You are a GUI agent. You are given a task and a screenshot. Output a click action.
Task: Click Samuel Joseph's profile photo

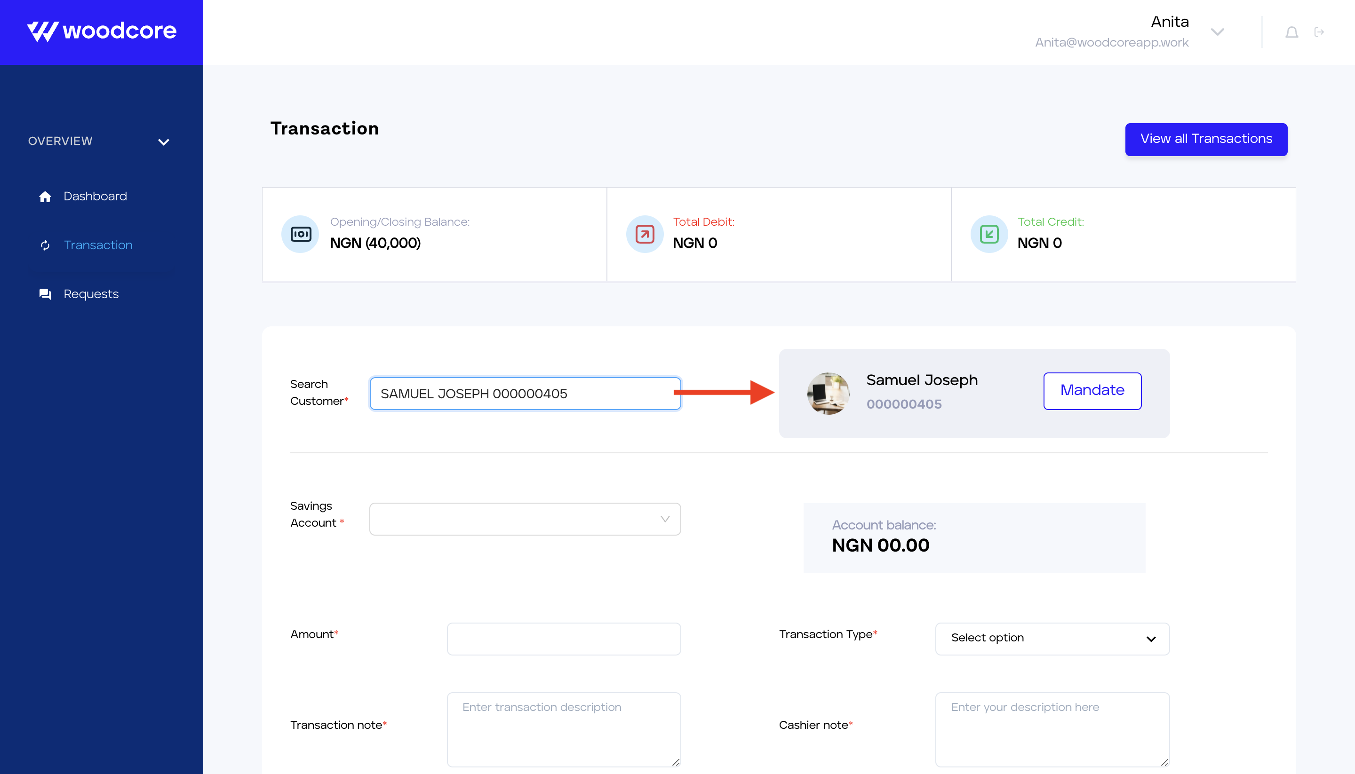tap(828, 394)
